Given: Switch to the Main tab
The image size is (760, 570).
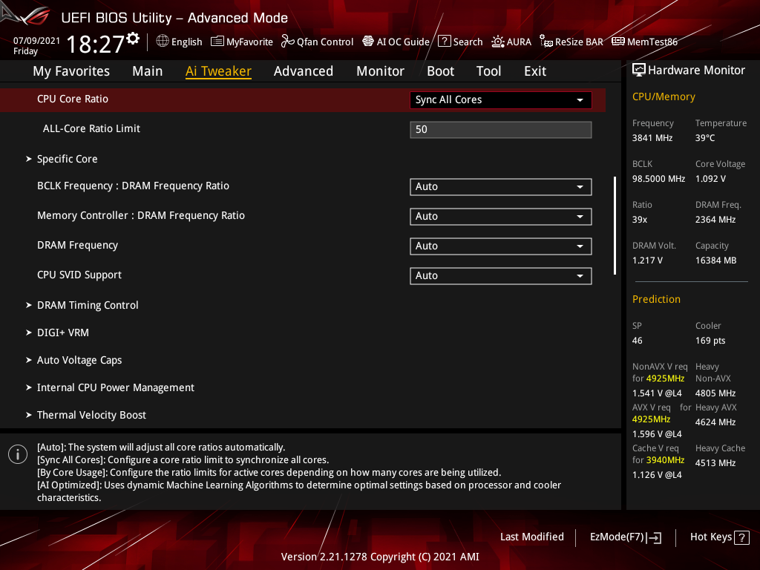Looking at the screenshot, I should tap(148, 71).
